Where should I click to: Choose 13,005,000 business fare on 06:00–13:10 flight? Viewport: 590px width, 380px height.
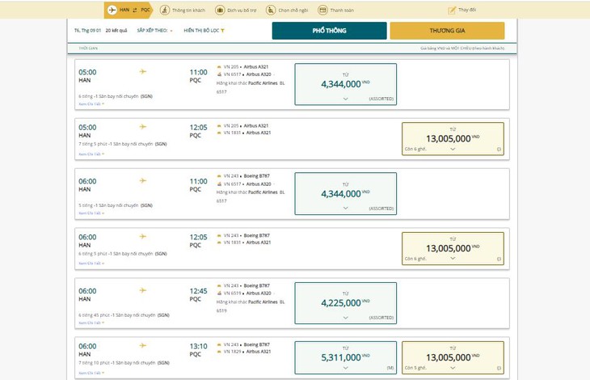453,358
